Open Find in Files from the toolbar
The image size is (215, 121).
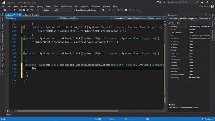[103, 10]
